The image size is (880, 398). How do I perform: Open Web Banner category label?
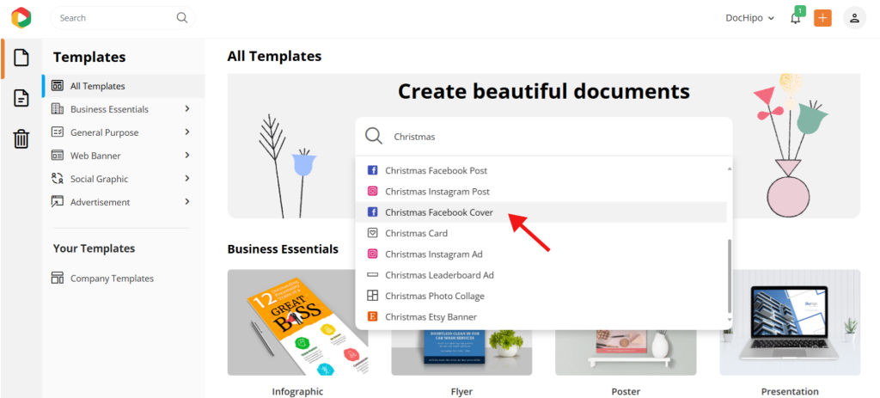[95, 156]
